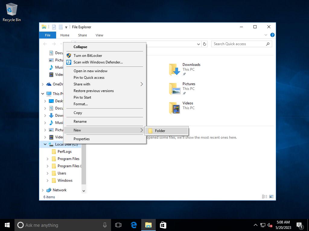Click the blue Help question mark icon
Image resolution: width=309 pixels, height=231 pixels.
pos(272,35)
